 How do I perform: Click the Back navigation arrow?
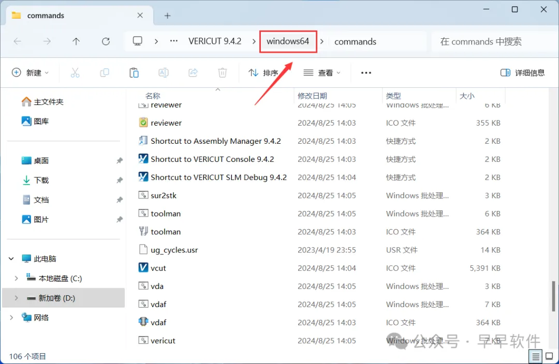pos(17,41)
